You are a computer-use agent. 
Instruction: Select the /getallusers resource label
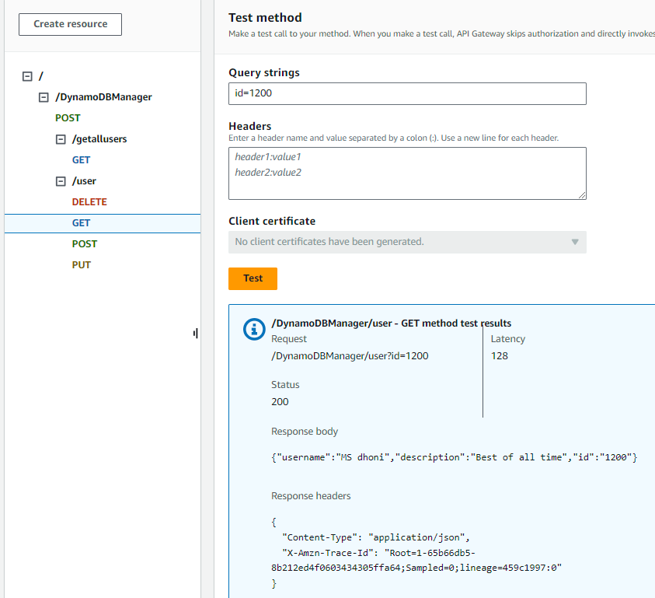tap(99, 139)
